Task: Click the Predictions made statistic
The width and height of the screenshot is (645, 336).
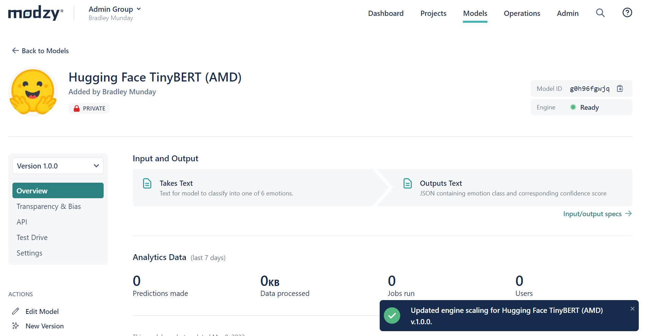Action: (x=160, y=286)
